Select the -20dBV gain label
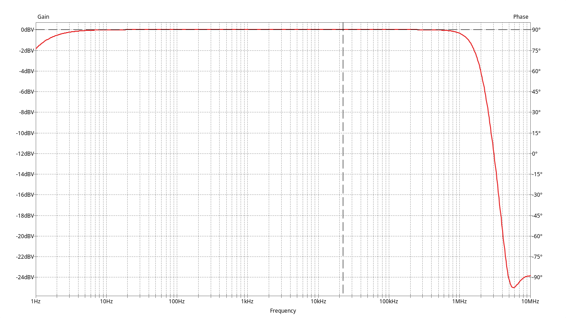This screenshot has width=566, height=318. click(25, 236)
